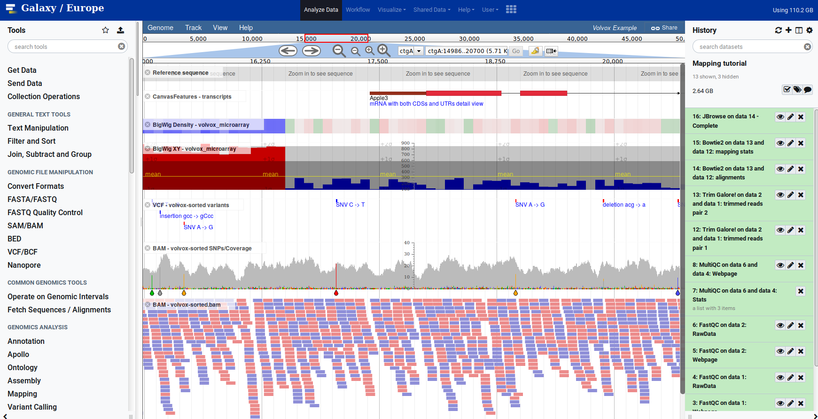Edit attributes of dataset 16 JBrowse
This screenshot has width=818, height=419.
point(791,117)
